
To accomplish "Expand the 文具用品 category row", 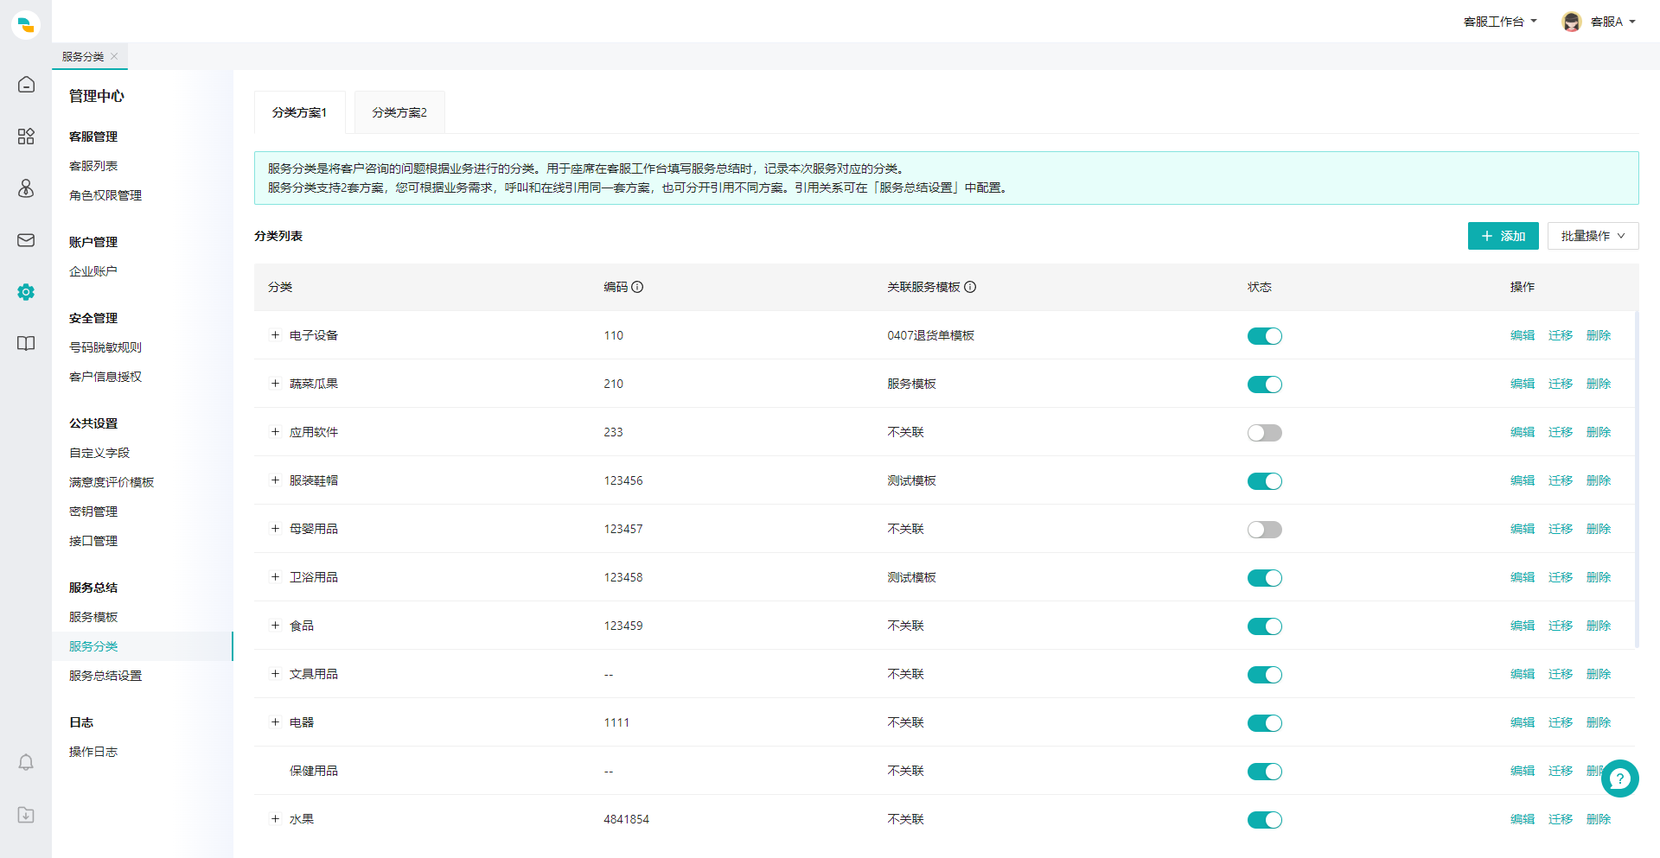I will point(275,674).
